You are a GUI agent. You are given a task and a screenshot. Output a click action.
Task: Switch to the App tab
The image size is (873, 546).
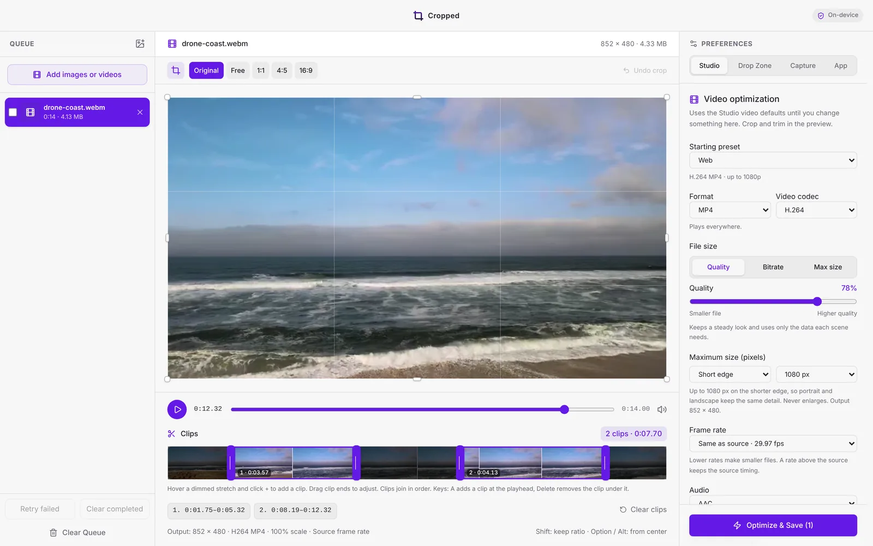pos(840,66)
